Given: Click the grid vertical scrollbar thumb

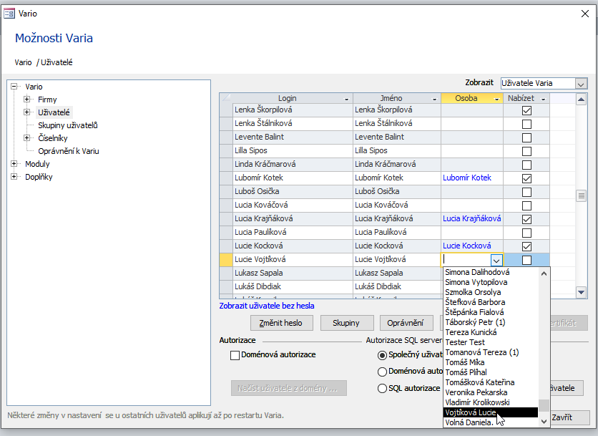Looking at the screenshot, I should [581, 196].
